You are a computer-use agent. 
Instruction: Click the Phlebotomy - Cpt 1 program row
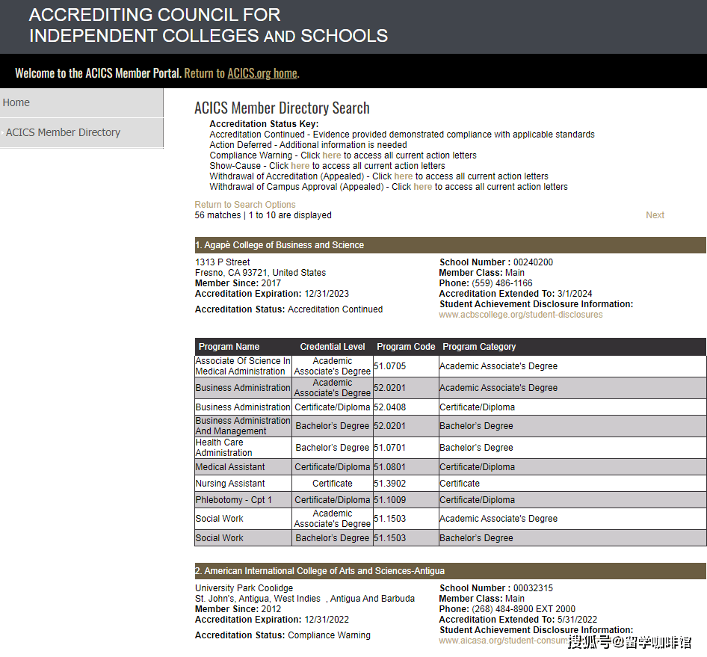click(x=234, y=500)
